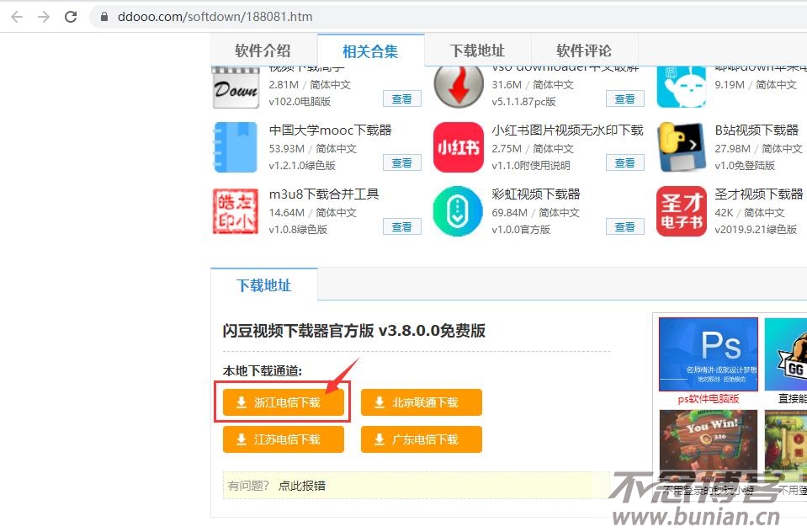Viewport: 807px width, 532px height.
Task: Click the 北京联通下载 button
Action: click(421, 402)
